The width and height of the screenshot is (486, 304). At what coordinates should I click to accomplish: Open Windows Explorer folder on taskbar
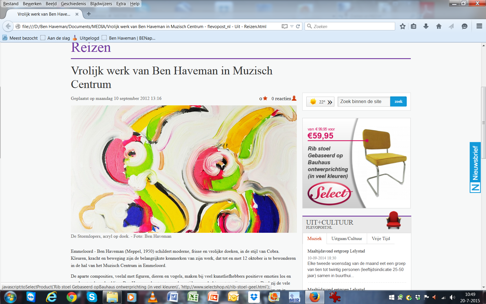112,297
